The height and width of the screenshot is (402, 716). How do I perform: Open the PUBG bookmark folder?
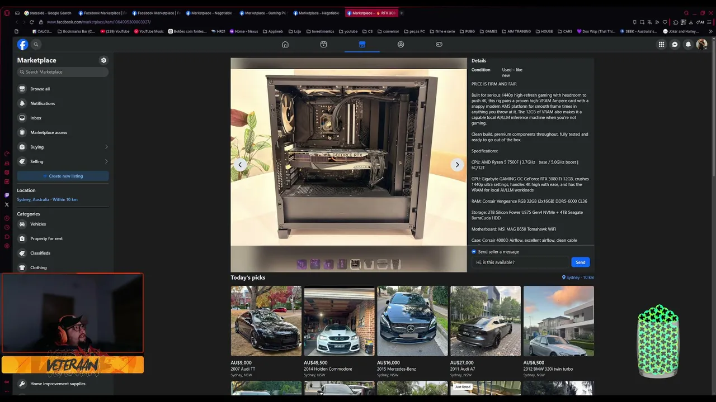pos(467,31)
